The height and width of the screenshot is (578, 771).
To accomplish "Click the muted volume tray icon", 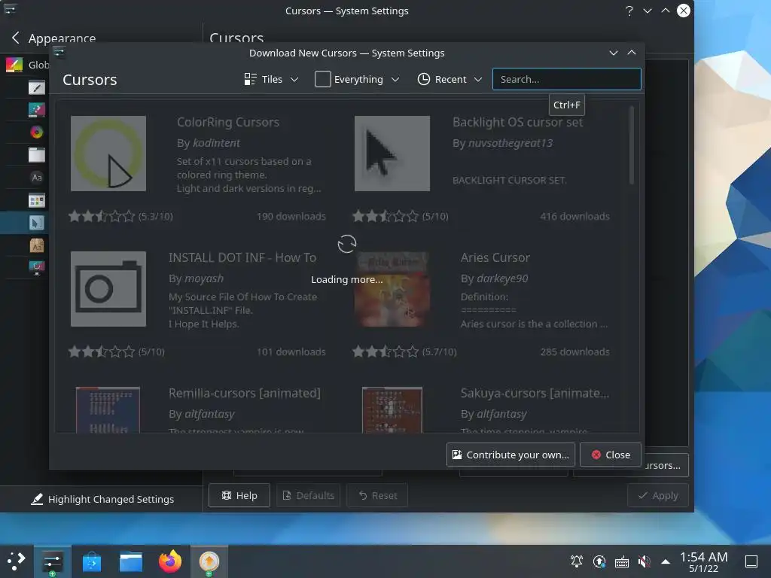I will (645, 561).
